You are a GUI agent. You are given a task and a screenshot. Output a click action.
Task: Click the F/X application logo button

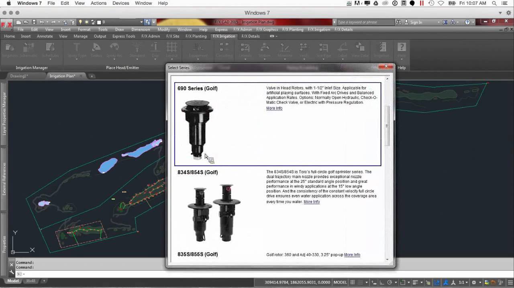(6, 25)
